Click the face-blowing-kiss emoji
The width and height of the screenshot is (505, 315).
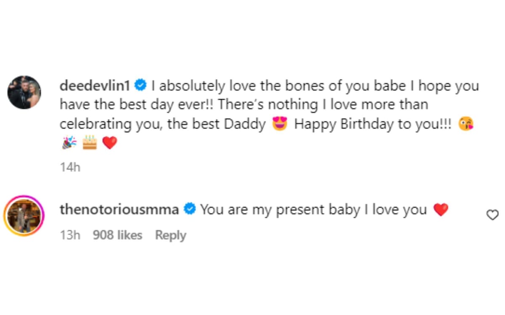click(466, 123)
